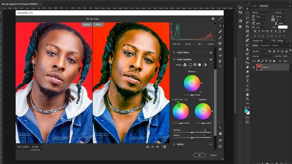This screenshot has height=164, width=292.
Task: Swap before and after settings icon
Action: [152, 147]
